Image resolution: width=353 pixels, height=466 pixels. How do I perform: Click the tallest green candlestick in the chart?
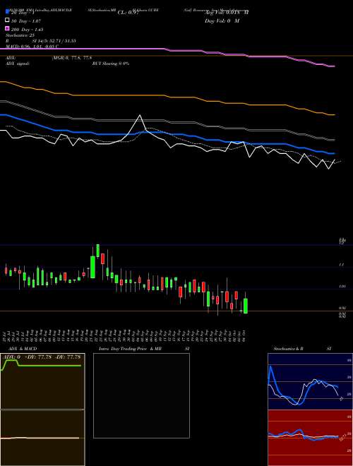[x=92, y=267]
